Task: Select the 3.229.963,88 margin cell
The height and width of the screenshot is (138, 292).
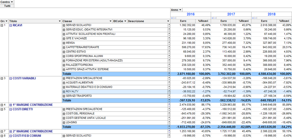Action: coord(224,105)
